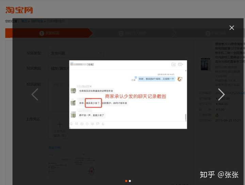Select step 2 tab in the progress bar
This screenshot has width=245, height=185.
click(132, 33)
